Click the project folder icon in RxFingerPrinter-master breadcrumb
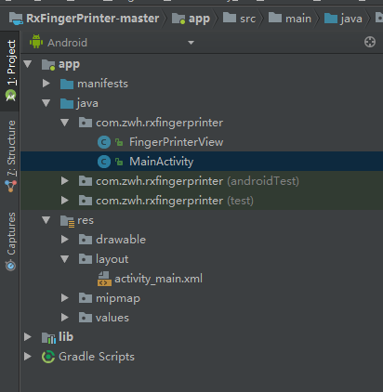This screenshot has height=392, width=383. [x=16, y=19]
